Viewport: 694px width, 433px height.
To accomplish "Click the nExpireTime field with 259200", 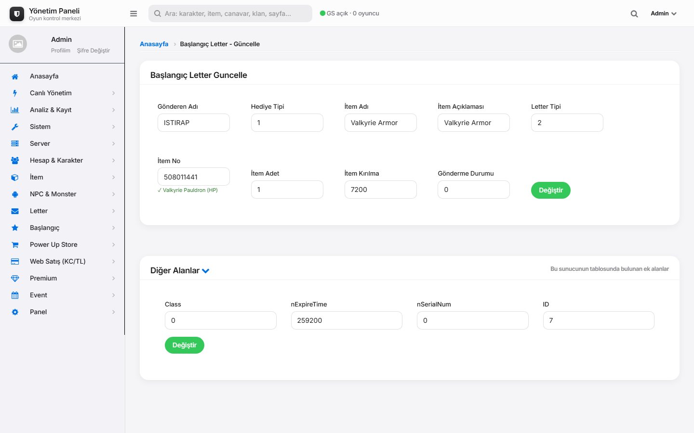I will (x=347, y=320).
